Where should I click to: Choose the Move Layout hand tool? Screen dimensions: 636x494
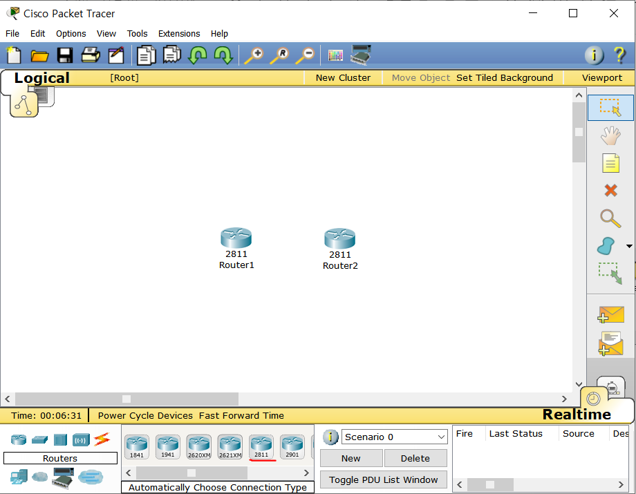(610, 135)
